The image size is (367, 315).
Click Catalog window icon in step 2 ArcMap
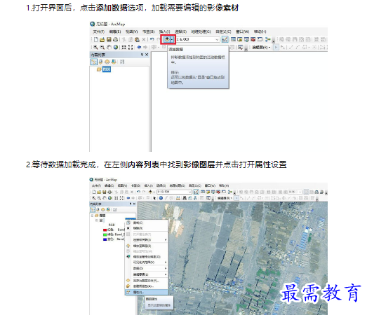(x=208, y=192)
